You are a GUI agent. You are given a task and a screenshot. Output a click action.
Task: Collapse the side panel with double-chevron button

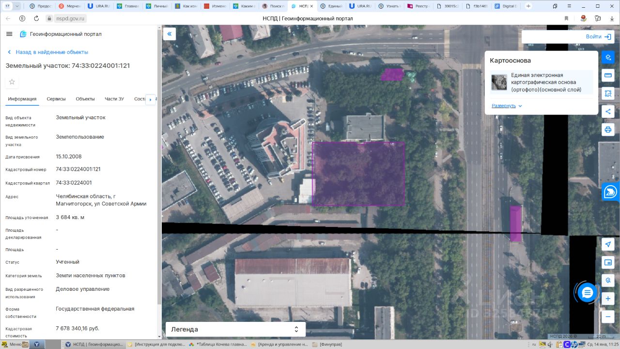point(170,33)
